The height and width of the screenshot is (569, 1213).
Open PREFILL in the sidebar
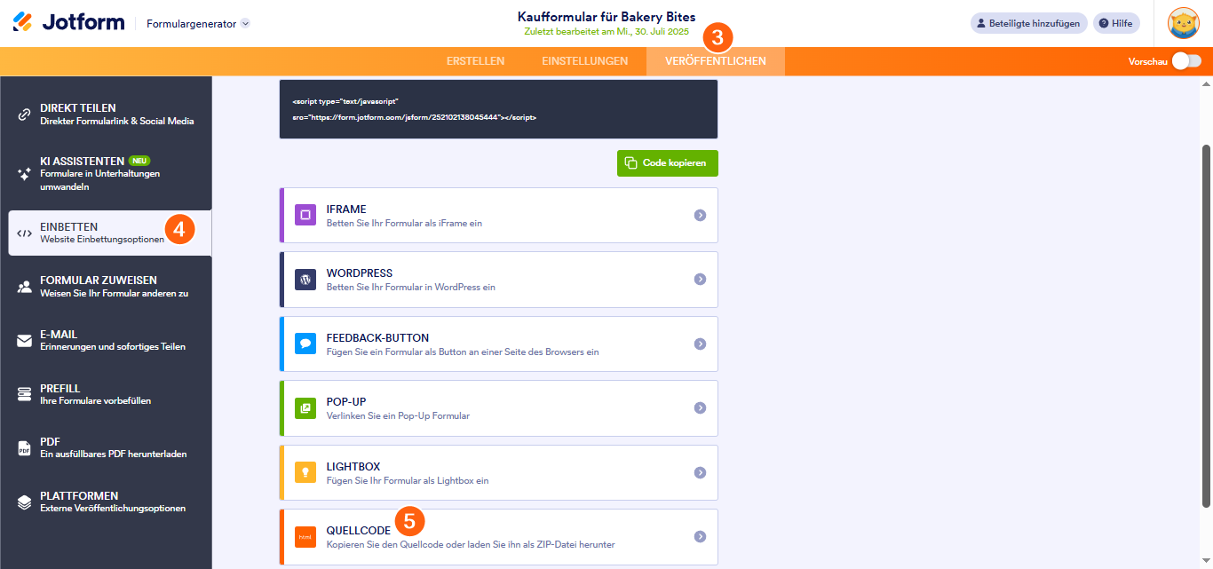(110, 394)
